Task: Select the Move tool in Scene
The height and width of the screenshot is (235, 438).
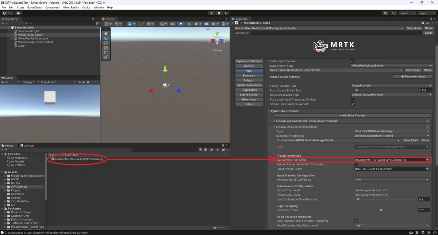Action: tap(106, 38)
